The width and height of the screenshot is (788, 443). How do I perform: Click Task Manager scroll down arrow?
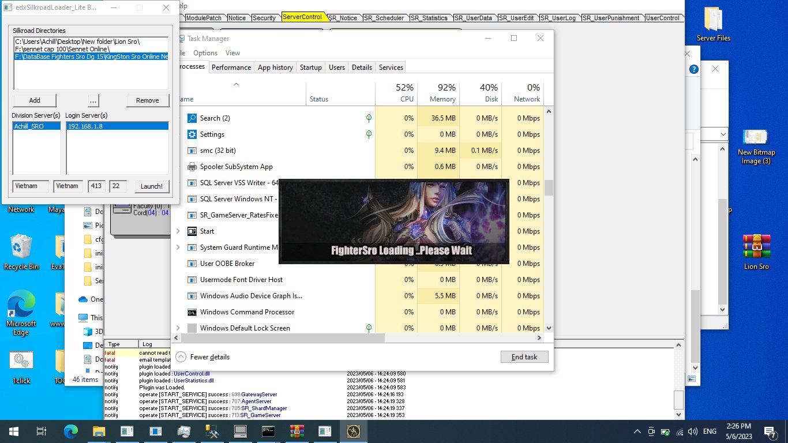pyautogui.click(x=549, y=328)
